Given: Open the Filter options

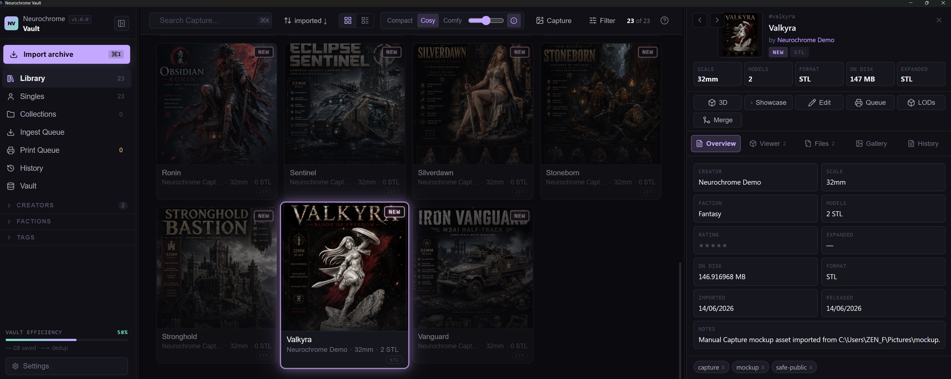Looking at the screenshot, I should 602,21.
